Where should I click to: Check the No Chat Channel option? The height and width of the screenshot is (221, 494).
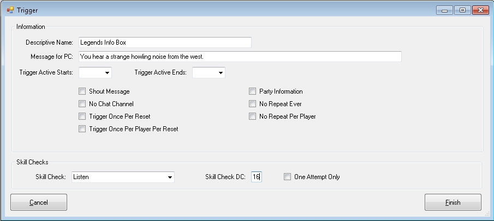point(82,104)
